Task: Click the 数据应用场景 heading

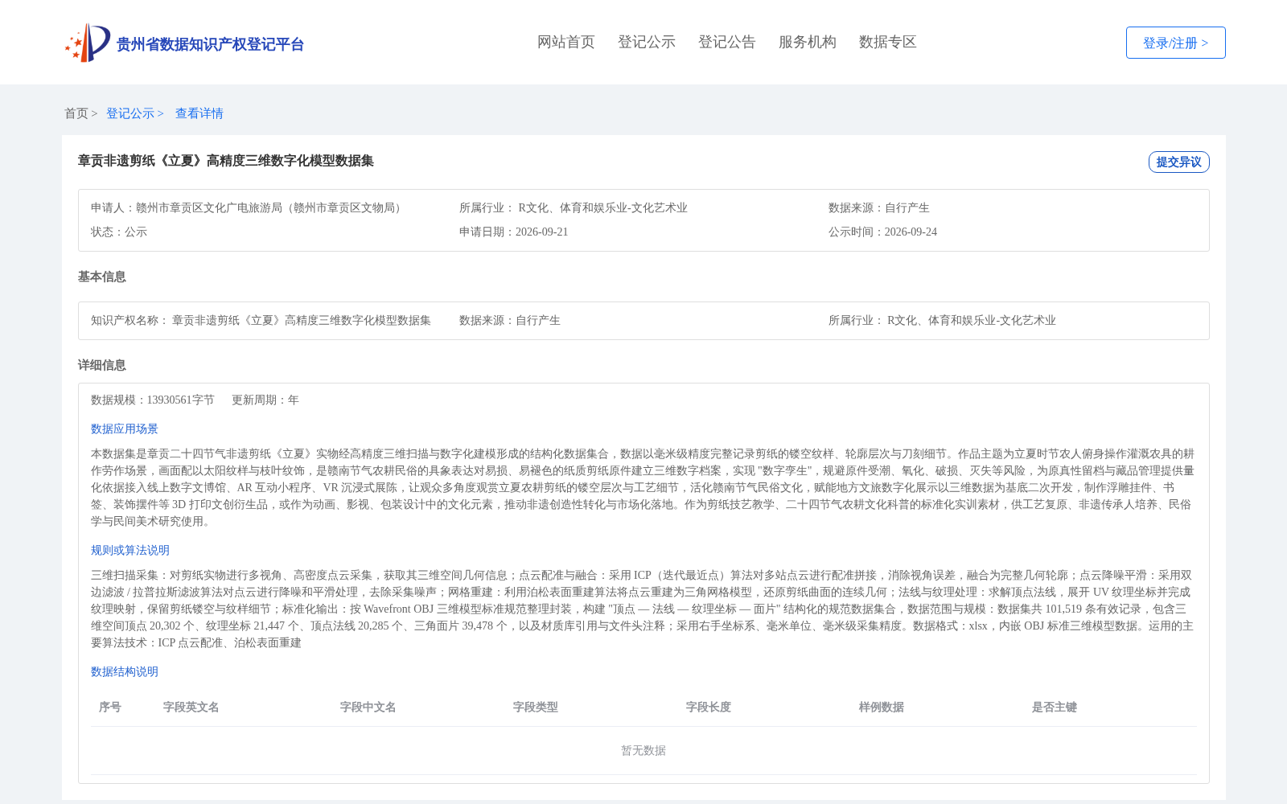Action: (x=125, y=429)
